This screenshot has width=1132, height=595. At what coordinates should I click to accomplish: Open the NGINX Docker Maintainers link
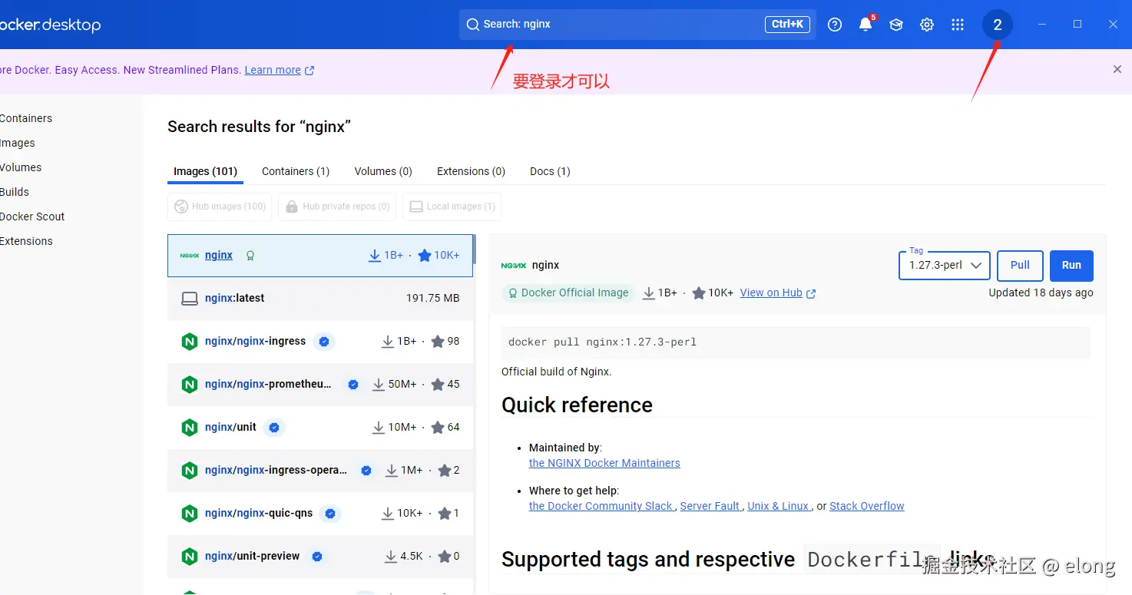tap(604, 463)
